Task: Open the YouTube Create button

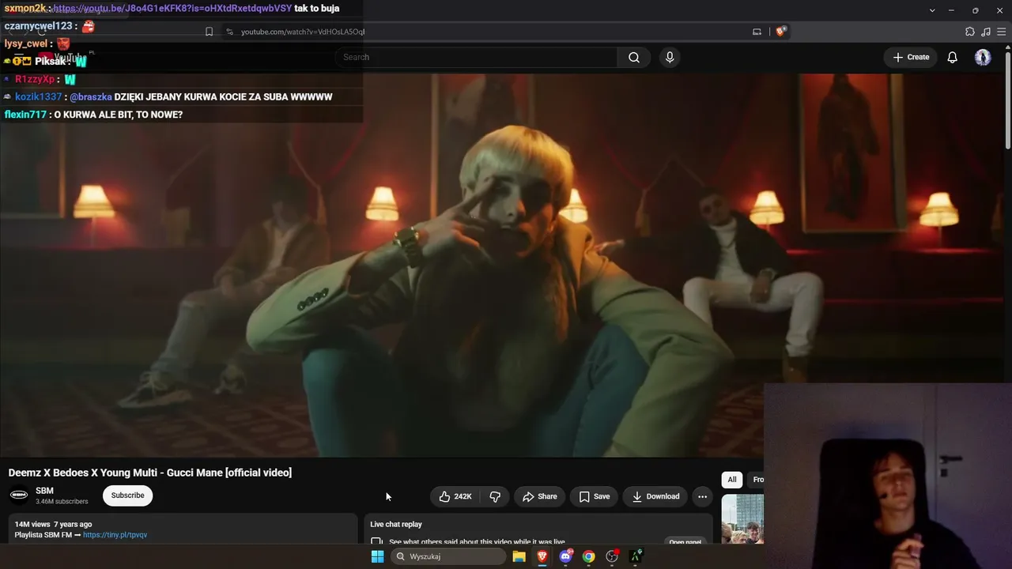Action: pos(911,57)
